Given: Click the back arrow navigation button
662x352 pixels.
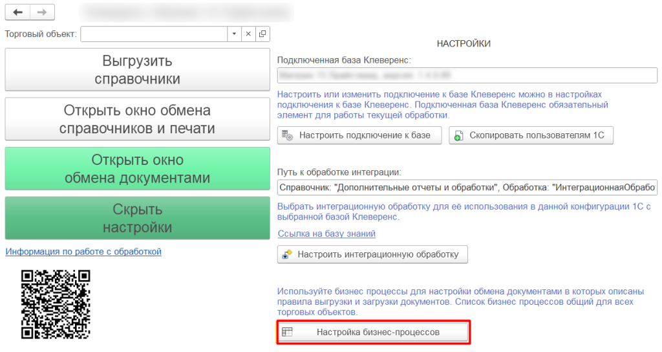Looking at the screenshot, I should pos(17,12).
